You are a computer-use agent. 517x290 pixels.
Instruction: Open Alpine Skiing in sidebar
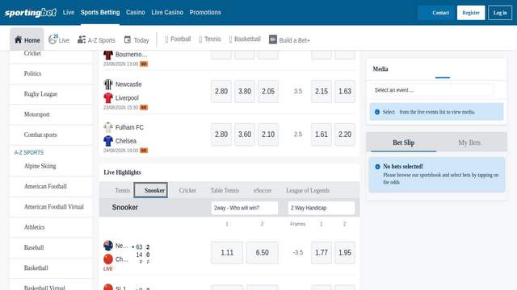point(51,166)
